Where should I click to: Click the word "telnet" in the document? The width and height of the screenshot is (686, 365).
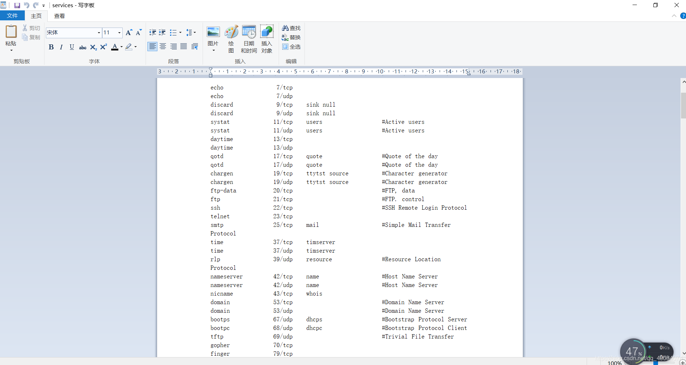[220, 216]
